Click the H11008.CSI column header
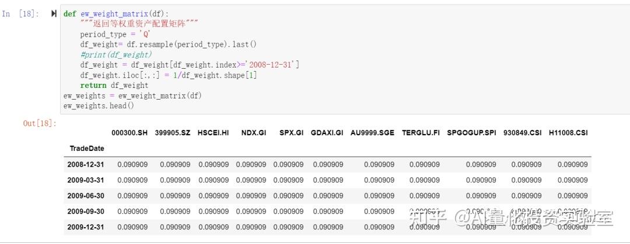This screenshot has width=630, height=244. coord(568,133)
